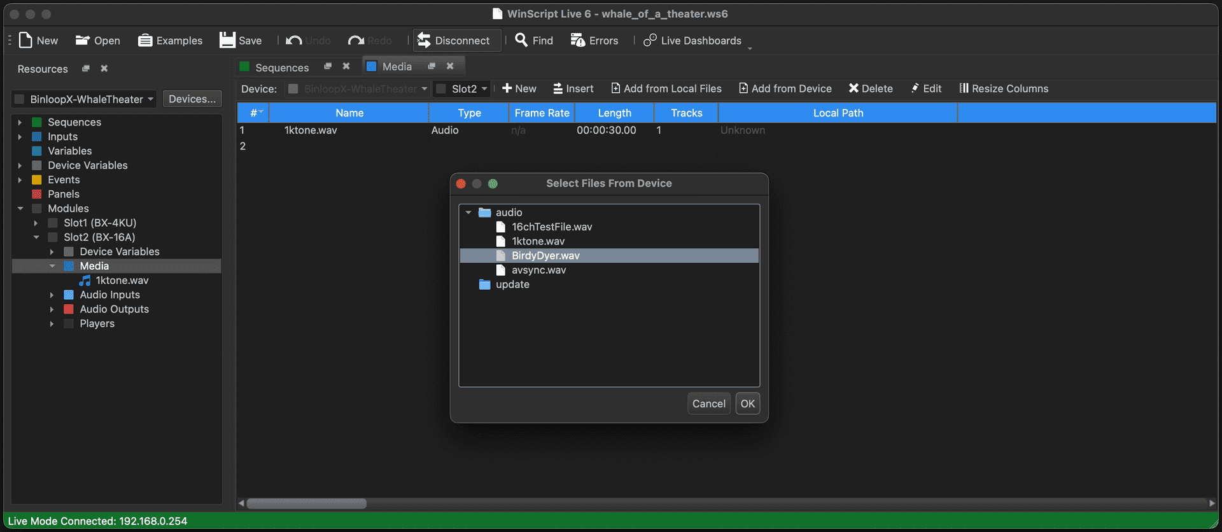Click the Disconnect arrows icon
1222x532 pixels.
click(x=424, y=41)
